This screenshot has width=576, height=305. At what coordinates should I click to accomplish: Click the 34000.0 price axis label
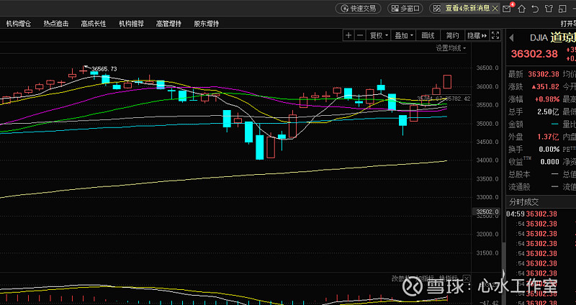pos(487,160)
